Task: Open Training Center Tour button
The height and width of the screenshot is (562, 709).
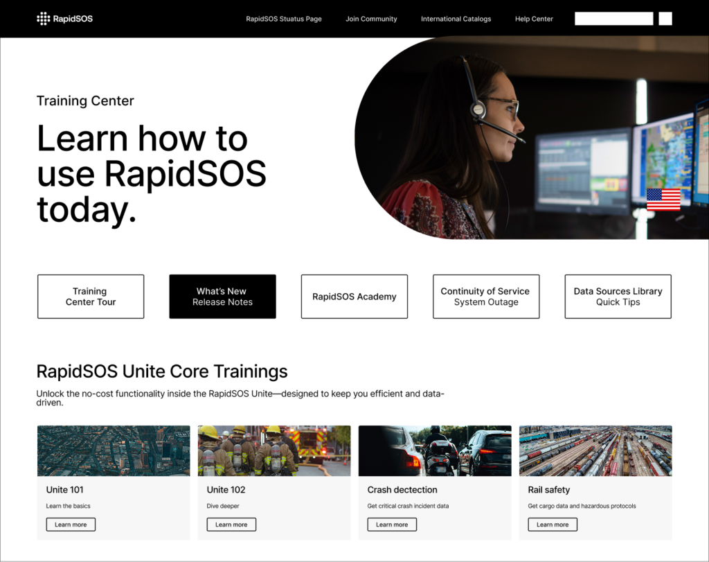Action: click(x=91, y=297)
